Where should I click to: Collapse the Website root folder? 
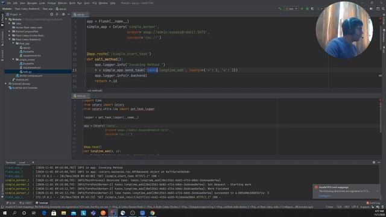6,19
